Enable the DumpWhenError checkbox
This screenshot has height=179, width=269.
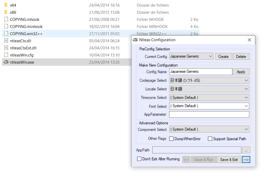click(x=171, y=139)
